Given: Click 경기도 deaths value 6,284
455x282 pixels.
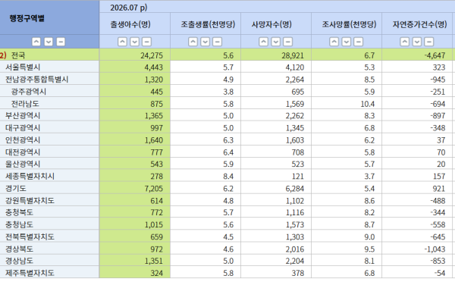Looking at the screenshot, I should tap(294, 189).
